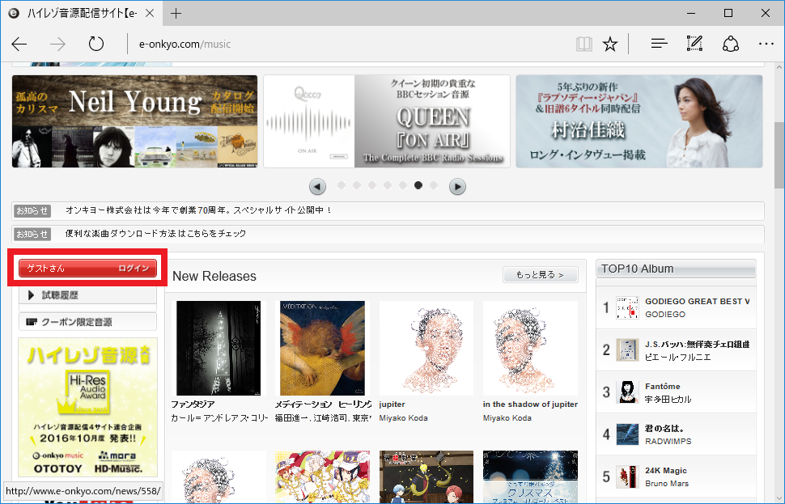Click the 君の名は。 title link
Screen dimensions: 785x504
(664, 429)
